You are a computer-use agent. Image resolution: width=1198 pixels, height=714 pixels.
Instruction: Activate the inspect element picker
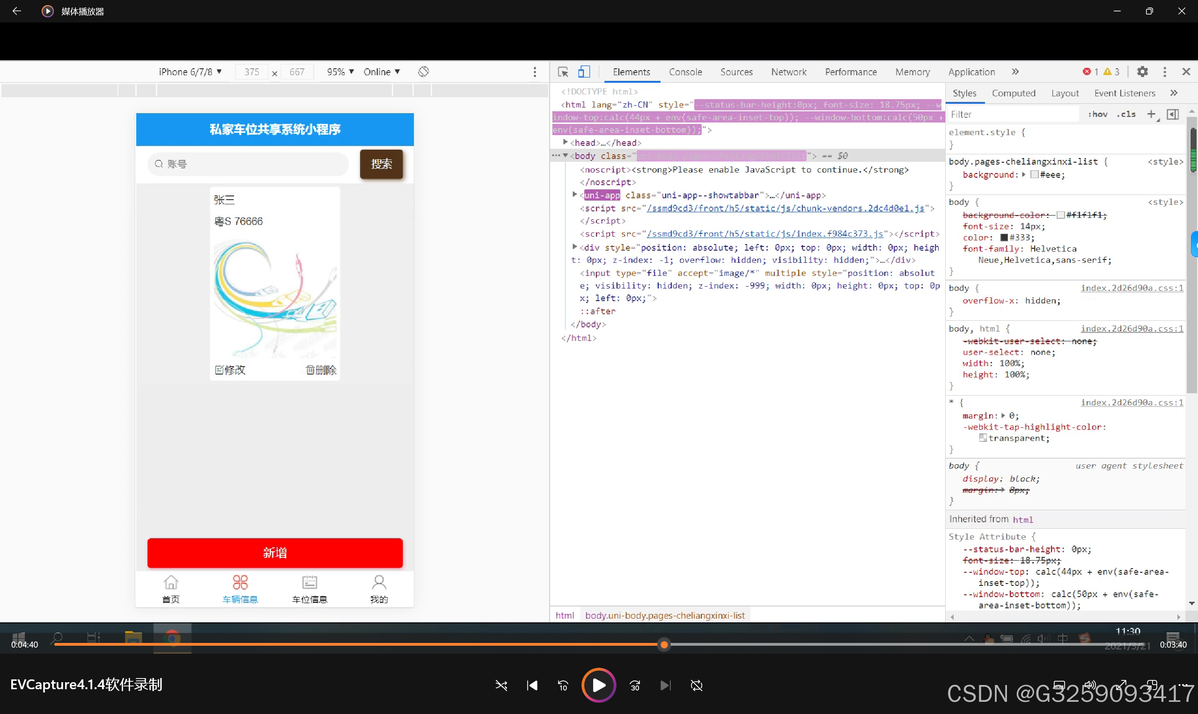click(x=563, y=72)
